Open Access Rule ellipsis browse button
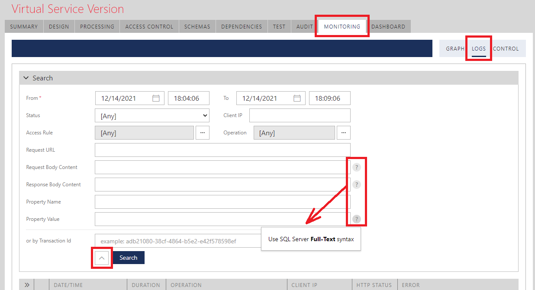Image resolution: width=535 pixels, height=290 pixels. click(x=203, y=133)
